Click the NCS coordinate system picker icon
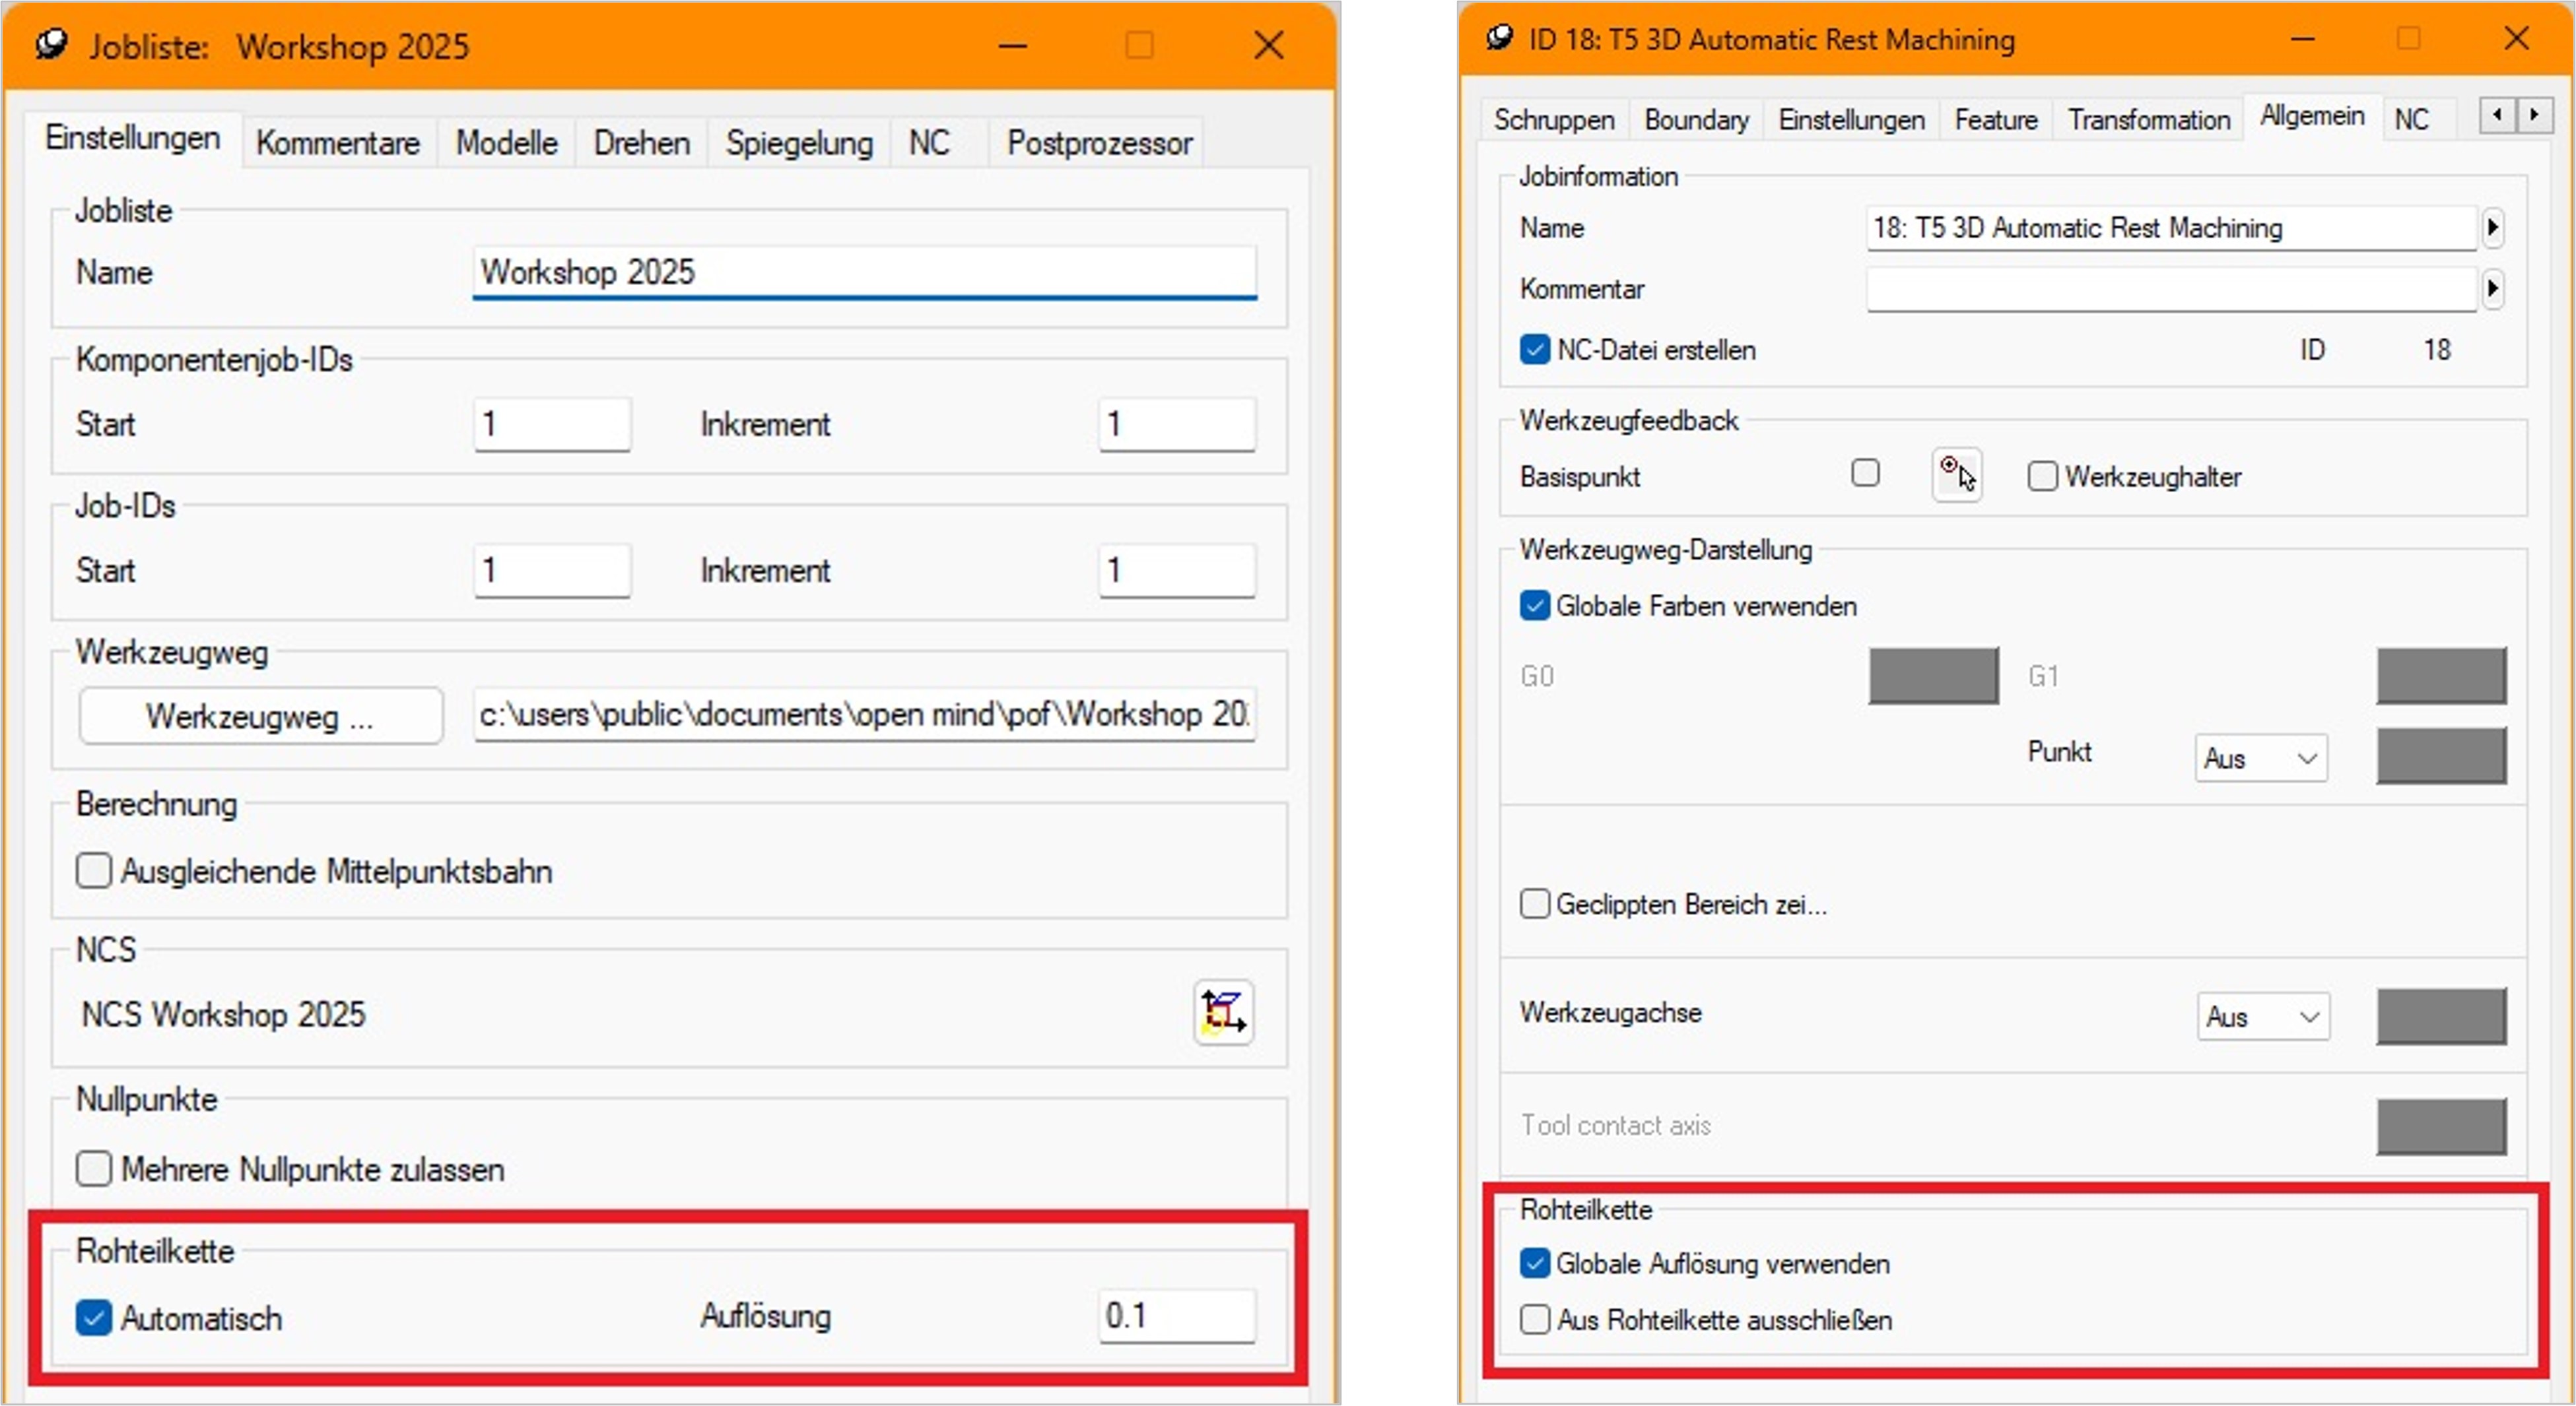2576x1406 pixels. click(1223, 1012)
